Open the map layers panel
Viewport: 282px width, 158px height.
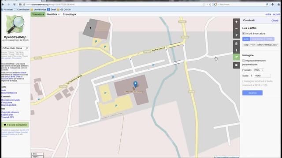tap(236, 43)
